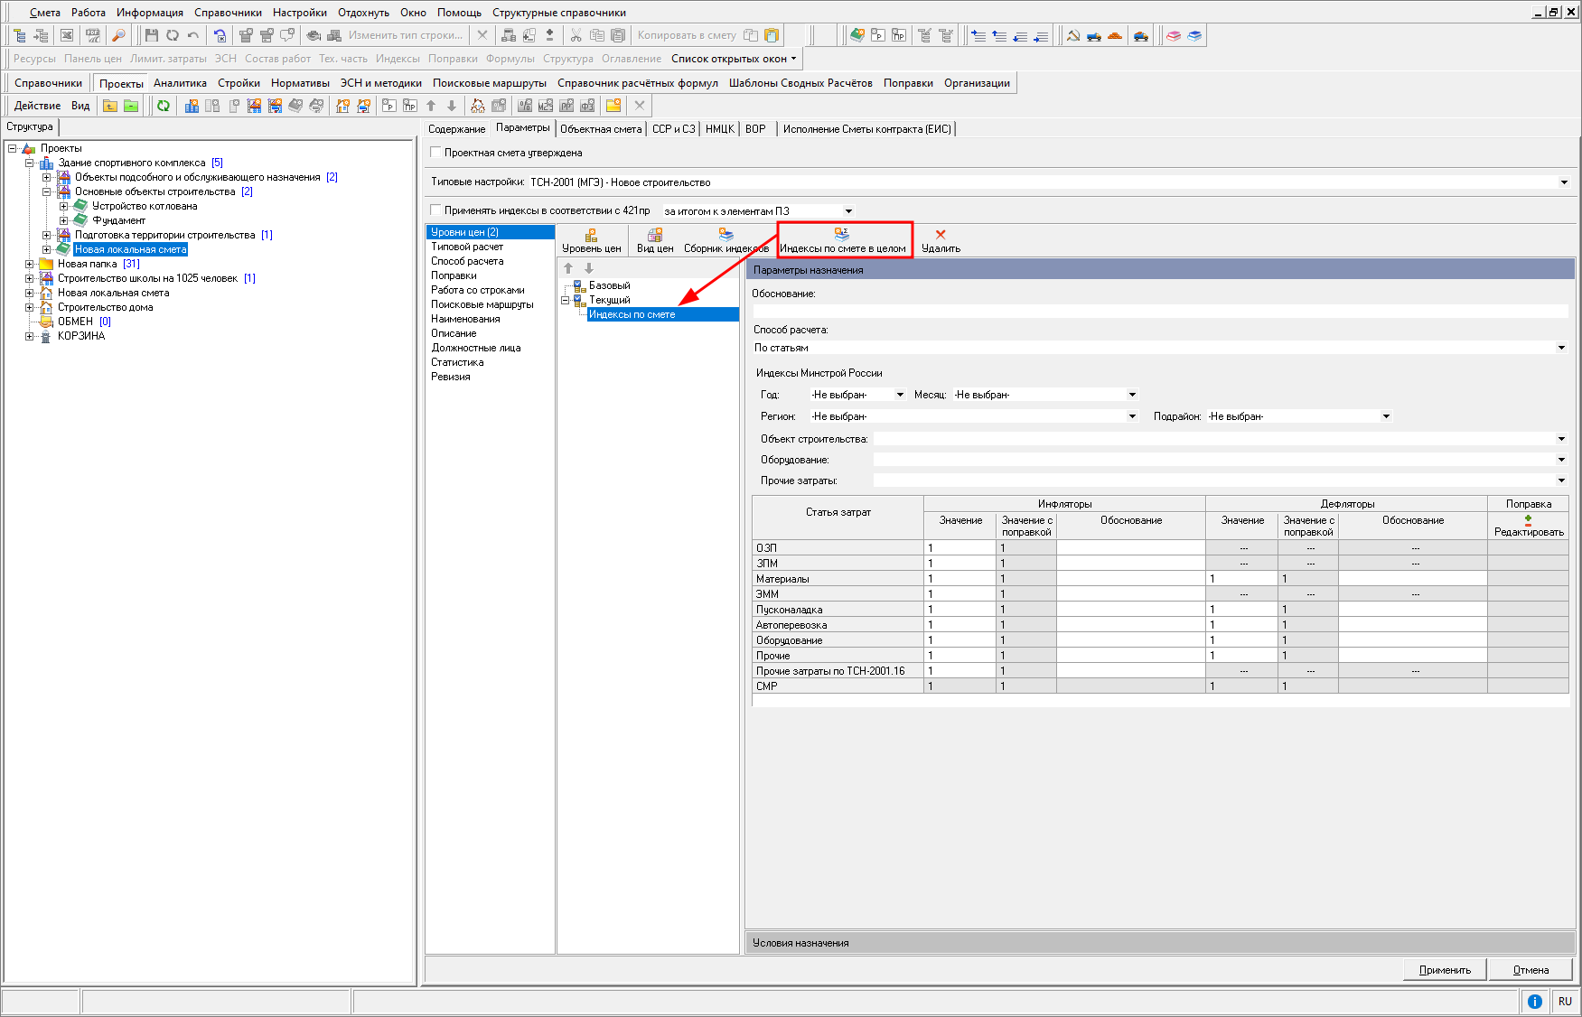Click the green refresh arrows icon
Image resolution: width=1582 pixels, height=1017 pixels.
coord(164,106)
